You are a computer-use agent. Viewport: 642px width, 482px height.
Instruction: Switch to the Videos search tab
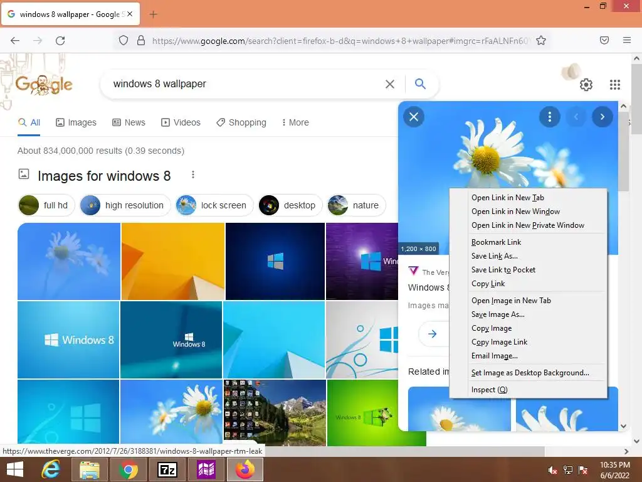point(181,122)
